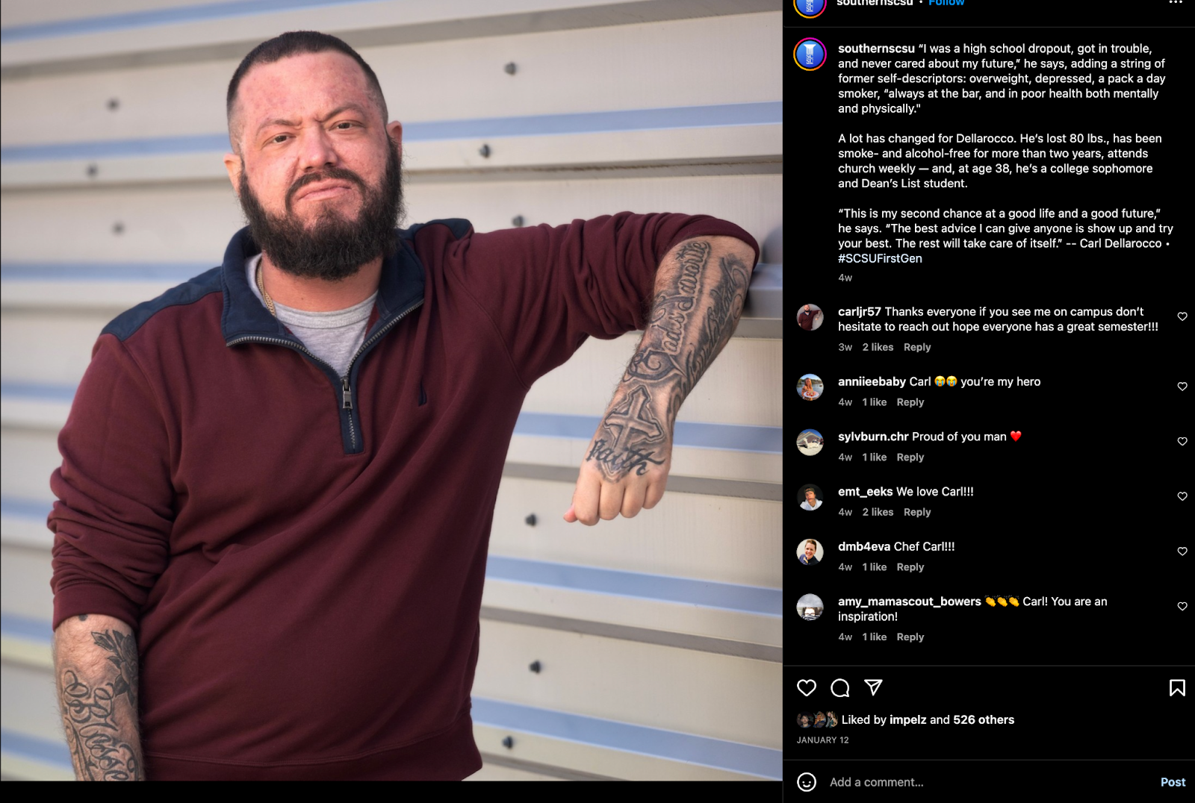Like amy_mamascout_bowers' comment heart icon
The height and width of the screenshot is (803, 1195).
coord(1182,607)
